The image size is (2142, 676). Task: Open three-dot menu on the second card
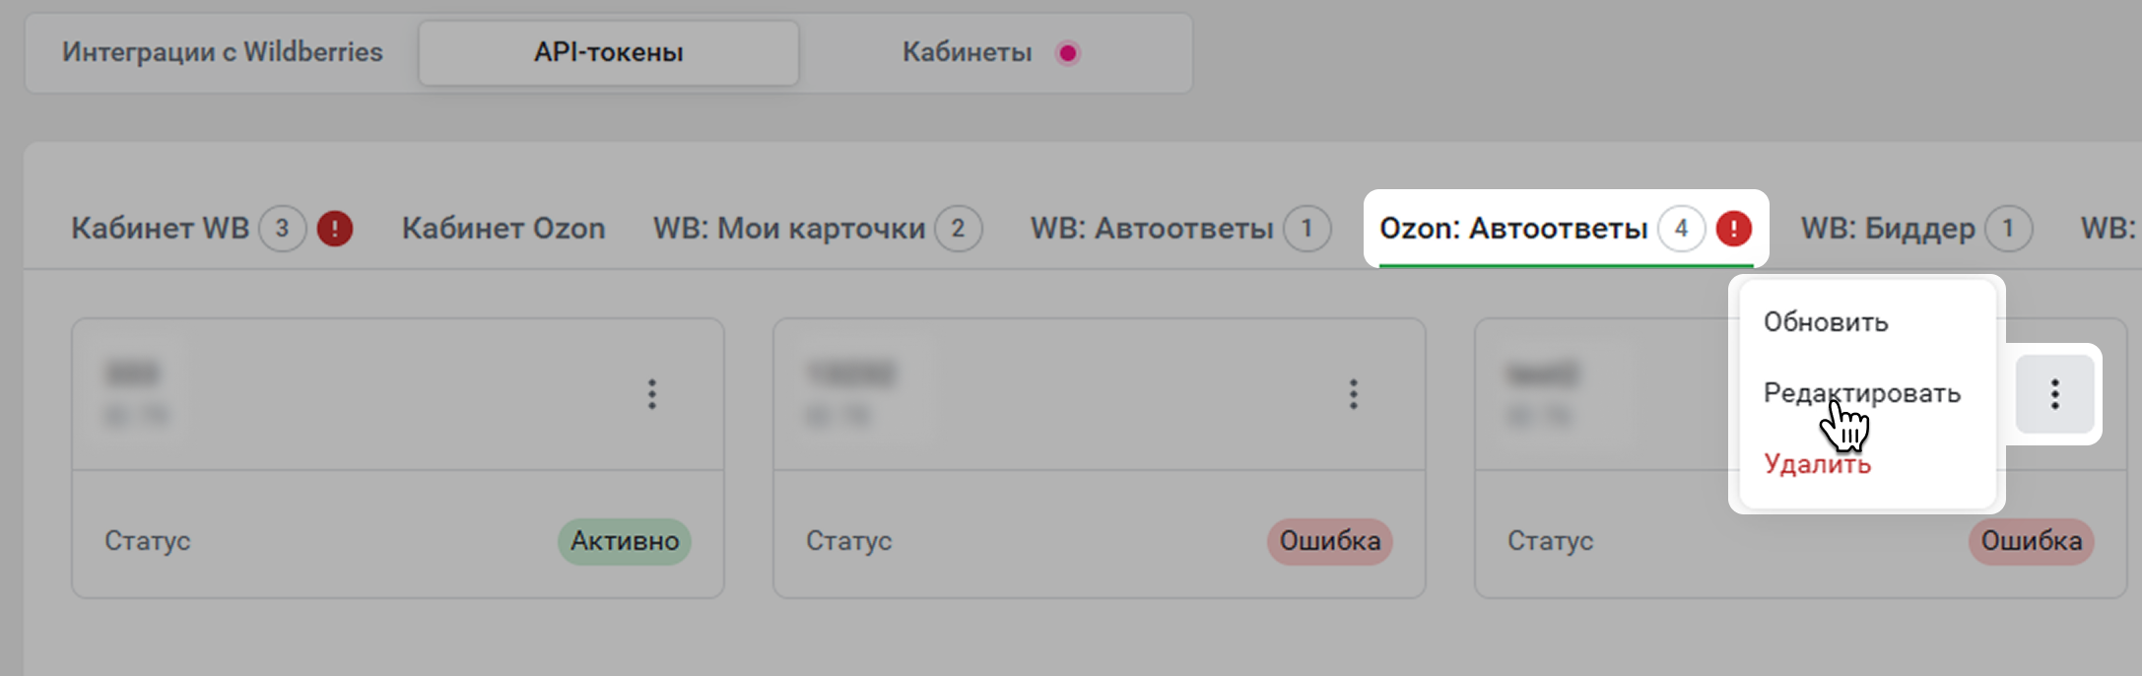tap(1353, 394)
